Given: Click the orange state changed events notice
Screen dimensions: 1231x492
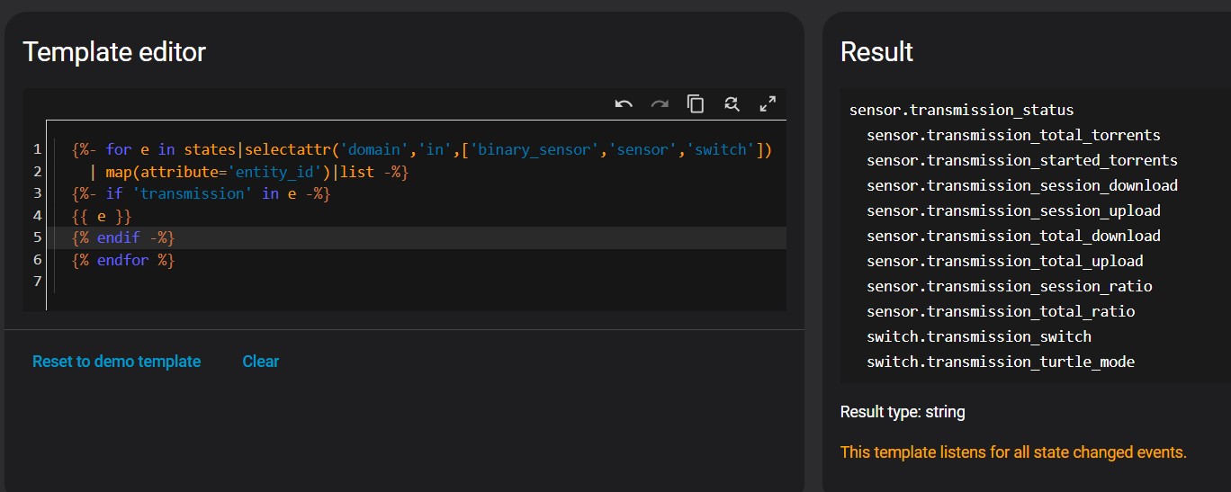Looking at the screenshot, I should 1013,452.
